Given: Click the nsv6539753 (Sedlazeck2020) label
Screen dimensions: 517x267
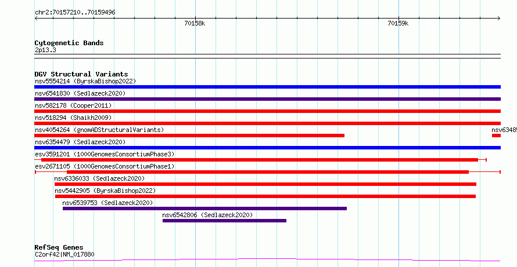Looking at the screenshot, I should coord(108,203).
